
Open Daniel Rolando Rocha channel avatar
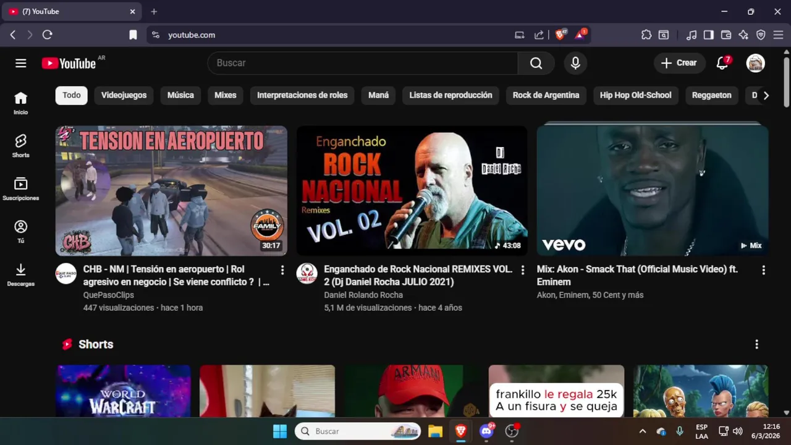(307, 273)
